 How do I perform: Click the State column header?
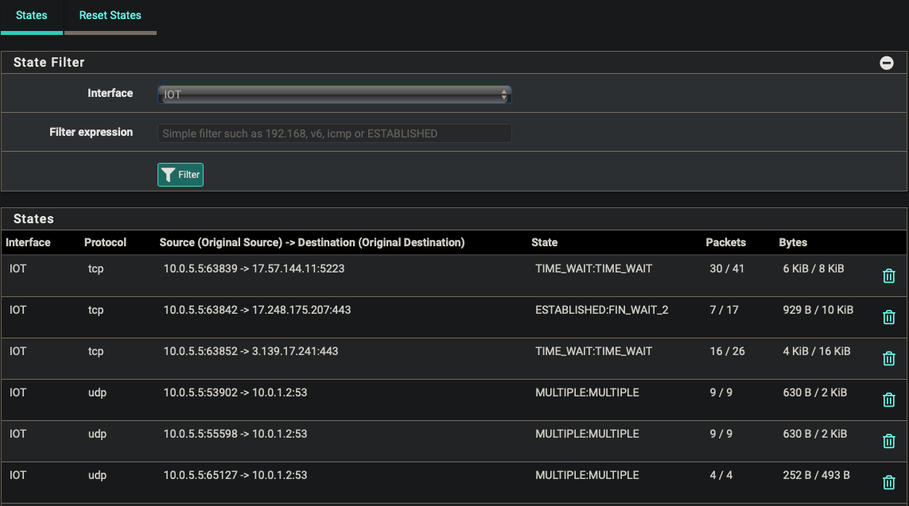(x=545, y=242)
